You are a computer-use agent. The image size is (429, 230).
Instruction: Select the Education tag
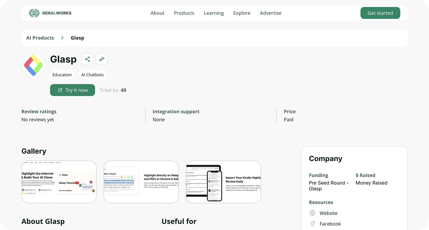coord(62,75)
